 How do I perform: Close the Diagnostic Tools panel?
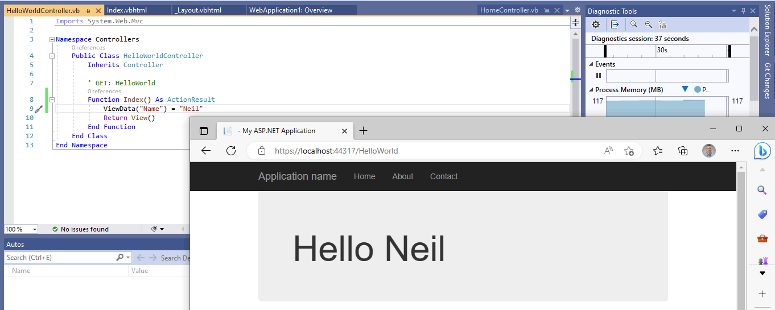click(x=753, y=11)
